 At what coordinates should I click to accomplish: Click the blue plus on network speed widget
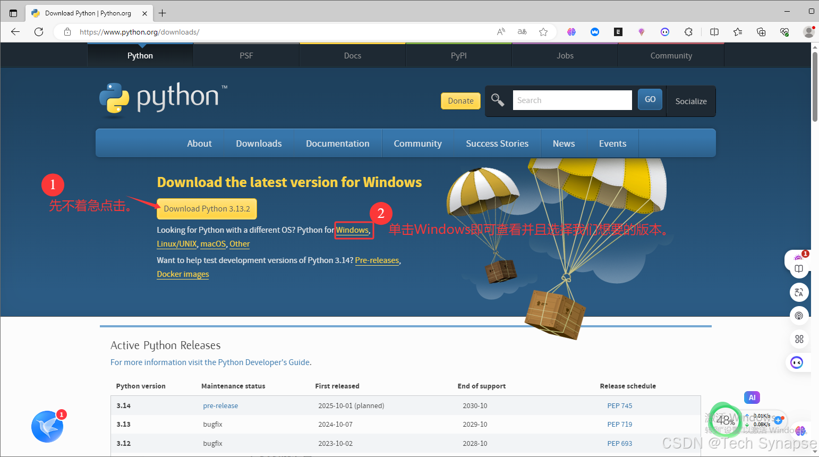[778, 420]
